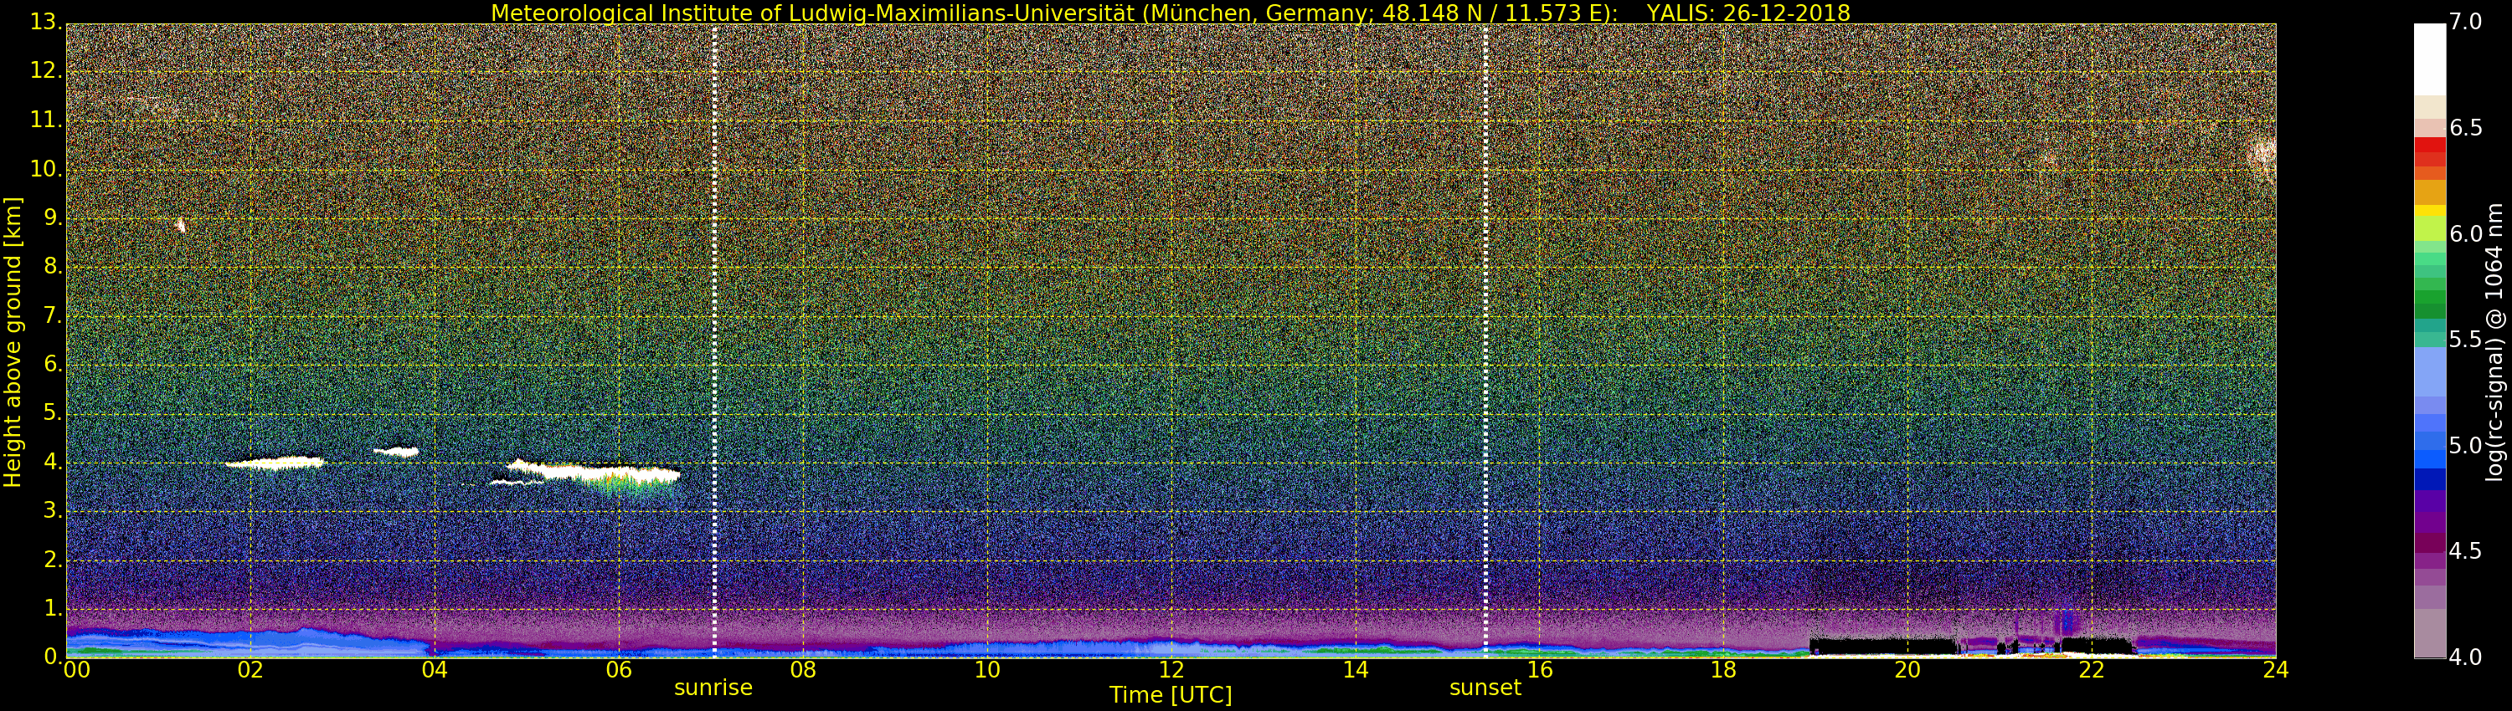Screen dimensions: 2512x711
Task: Click the "12" time axis tick label
Action: click(x=1171, y=670)
